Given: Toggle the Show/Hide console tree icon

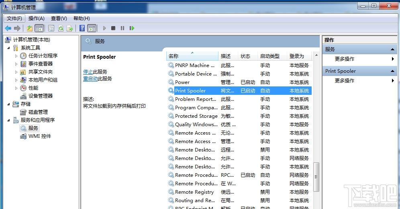Looking at the screenshot, I should 39,28.
